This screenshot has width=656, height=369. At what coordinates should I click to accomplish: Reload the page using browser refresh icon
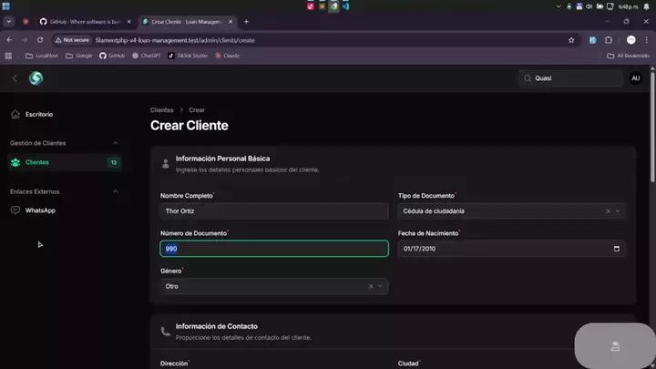point(43,40)
